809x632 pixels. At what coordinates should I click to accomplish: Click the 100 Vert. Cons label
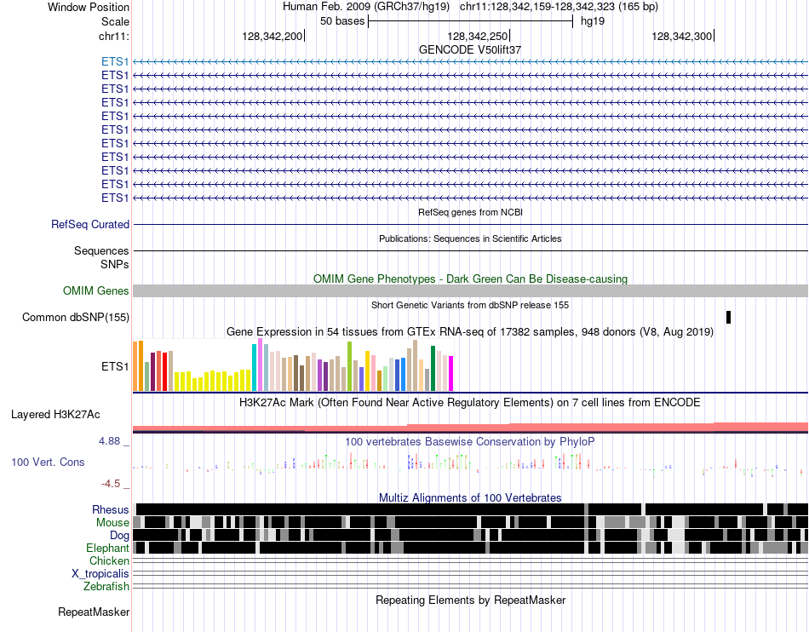48,462
